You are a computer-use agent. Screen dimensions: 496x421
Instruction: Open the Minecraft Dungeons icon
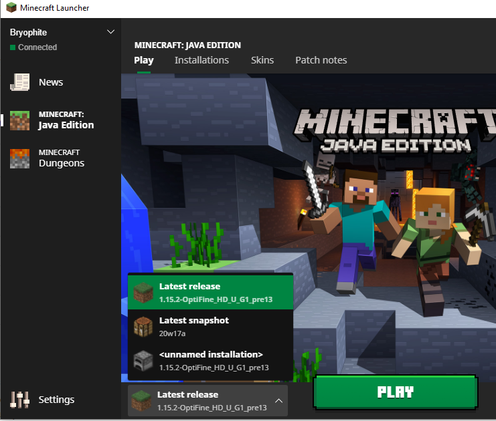click(x=20, y=158)
